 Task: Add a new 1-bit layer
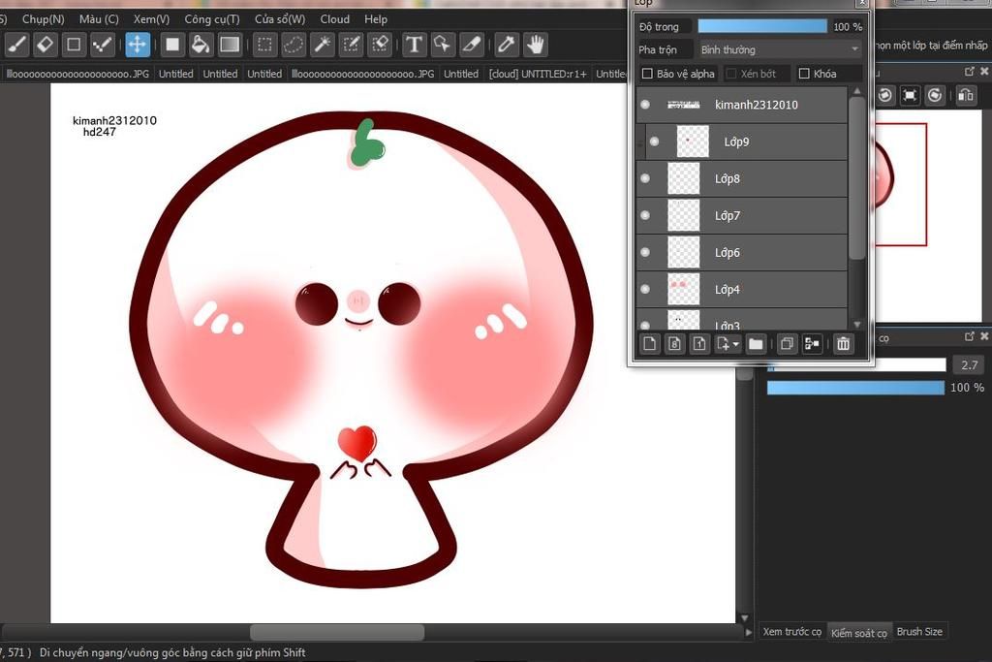pyautogui.click(x=699, y=344)
